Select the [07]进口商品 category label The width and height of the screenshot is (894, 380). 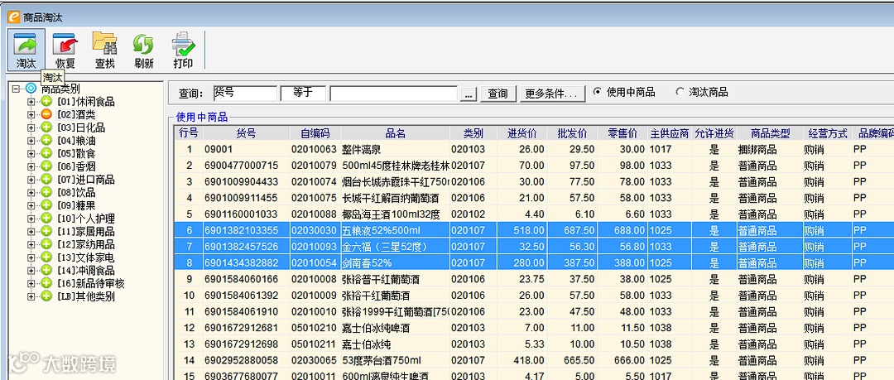85,180
